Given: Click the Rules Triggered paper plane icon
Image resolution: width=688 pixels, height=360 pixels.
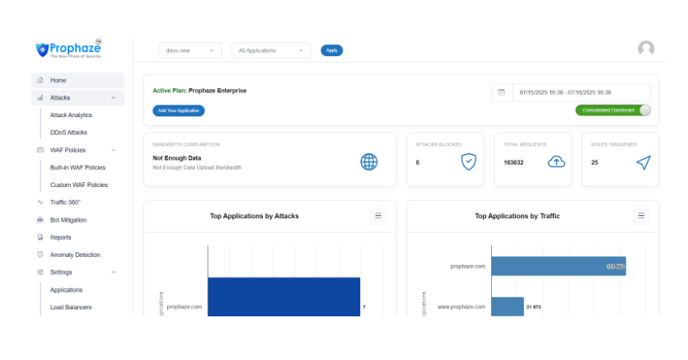Looking at the screenshot, I should point(644,162).
